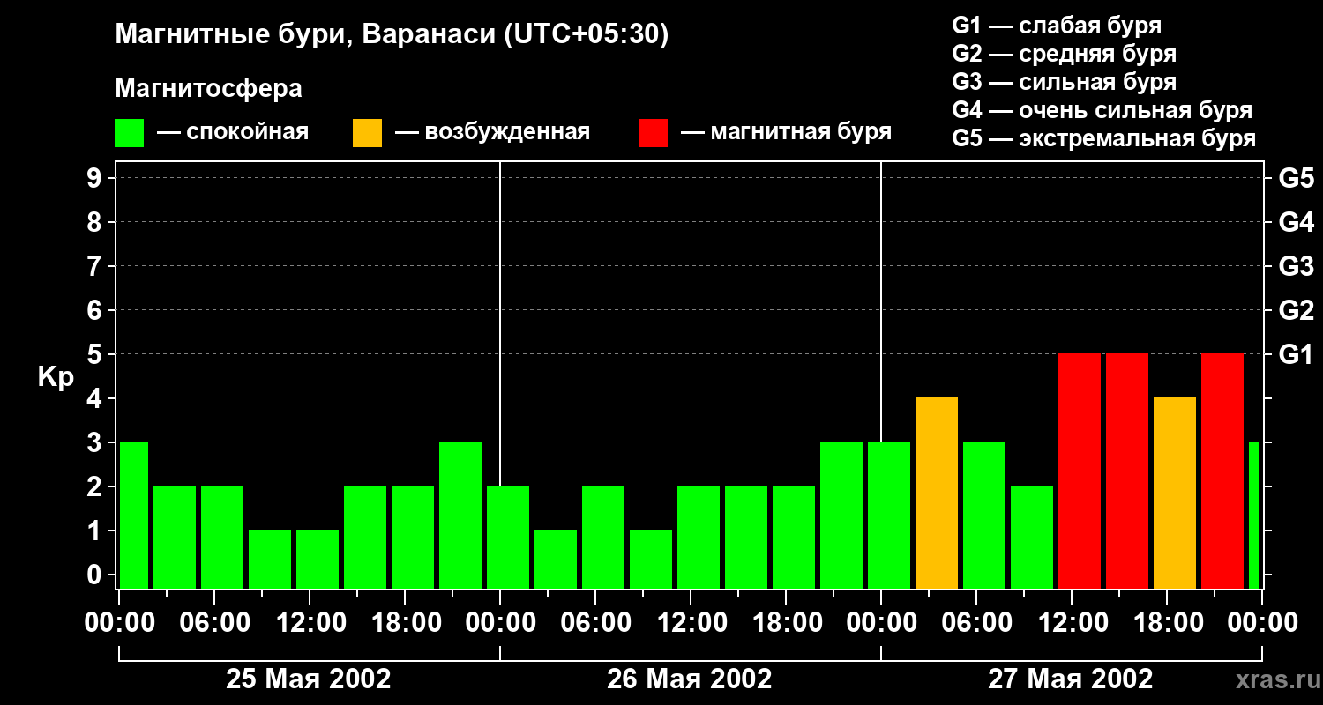This screenshot has width=1323, height=705.
Task: Click the 'G5 — экстремальная буря' description line
Action: click(1104, 138)
